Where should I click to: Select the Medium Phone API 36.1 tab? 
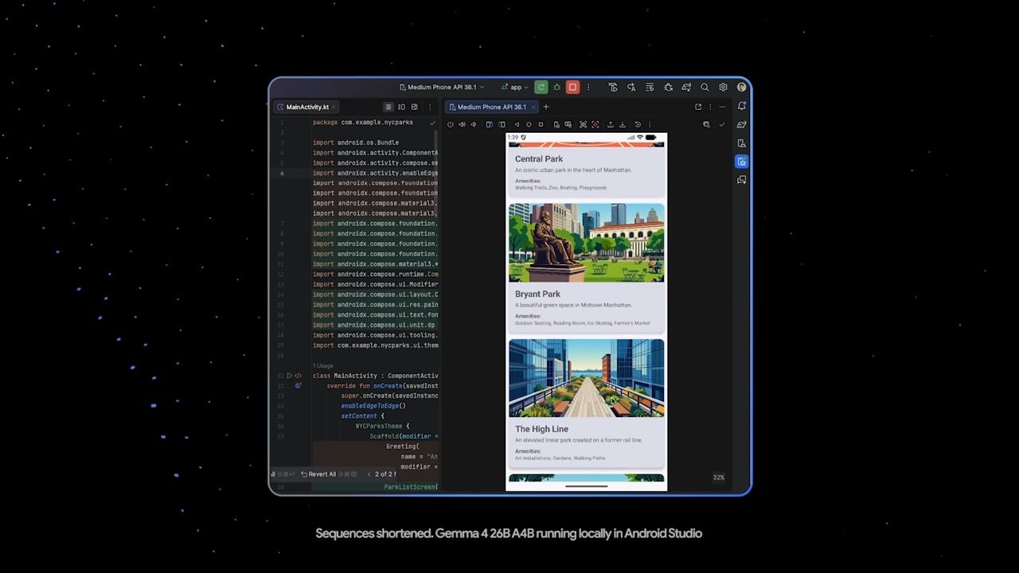point(490,107)
